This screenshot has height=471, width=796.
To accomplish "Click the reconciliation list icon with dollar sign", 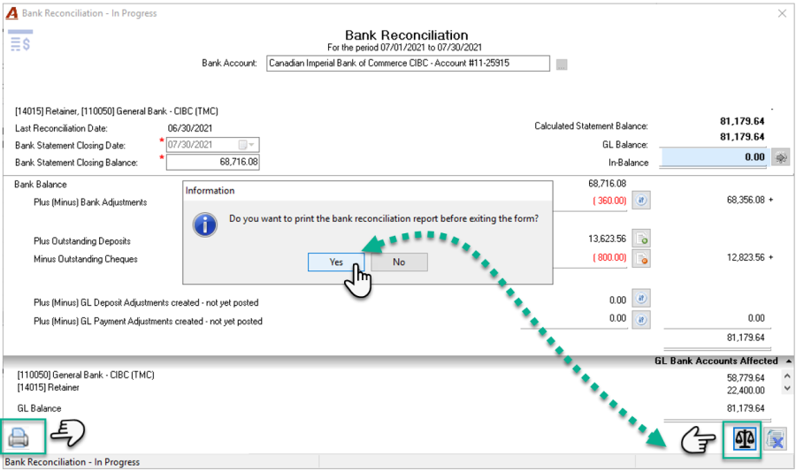I will coord(20,42).
